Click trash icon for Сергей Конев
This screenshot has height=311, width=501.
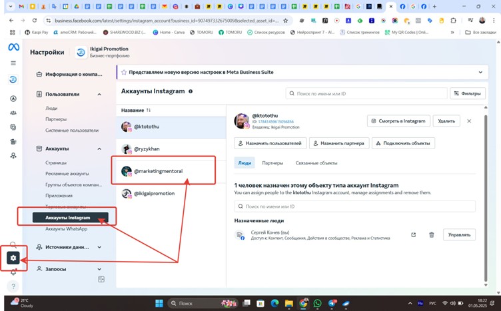point(431,234)
